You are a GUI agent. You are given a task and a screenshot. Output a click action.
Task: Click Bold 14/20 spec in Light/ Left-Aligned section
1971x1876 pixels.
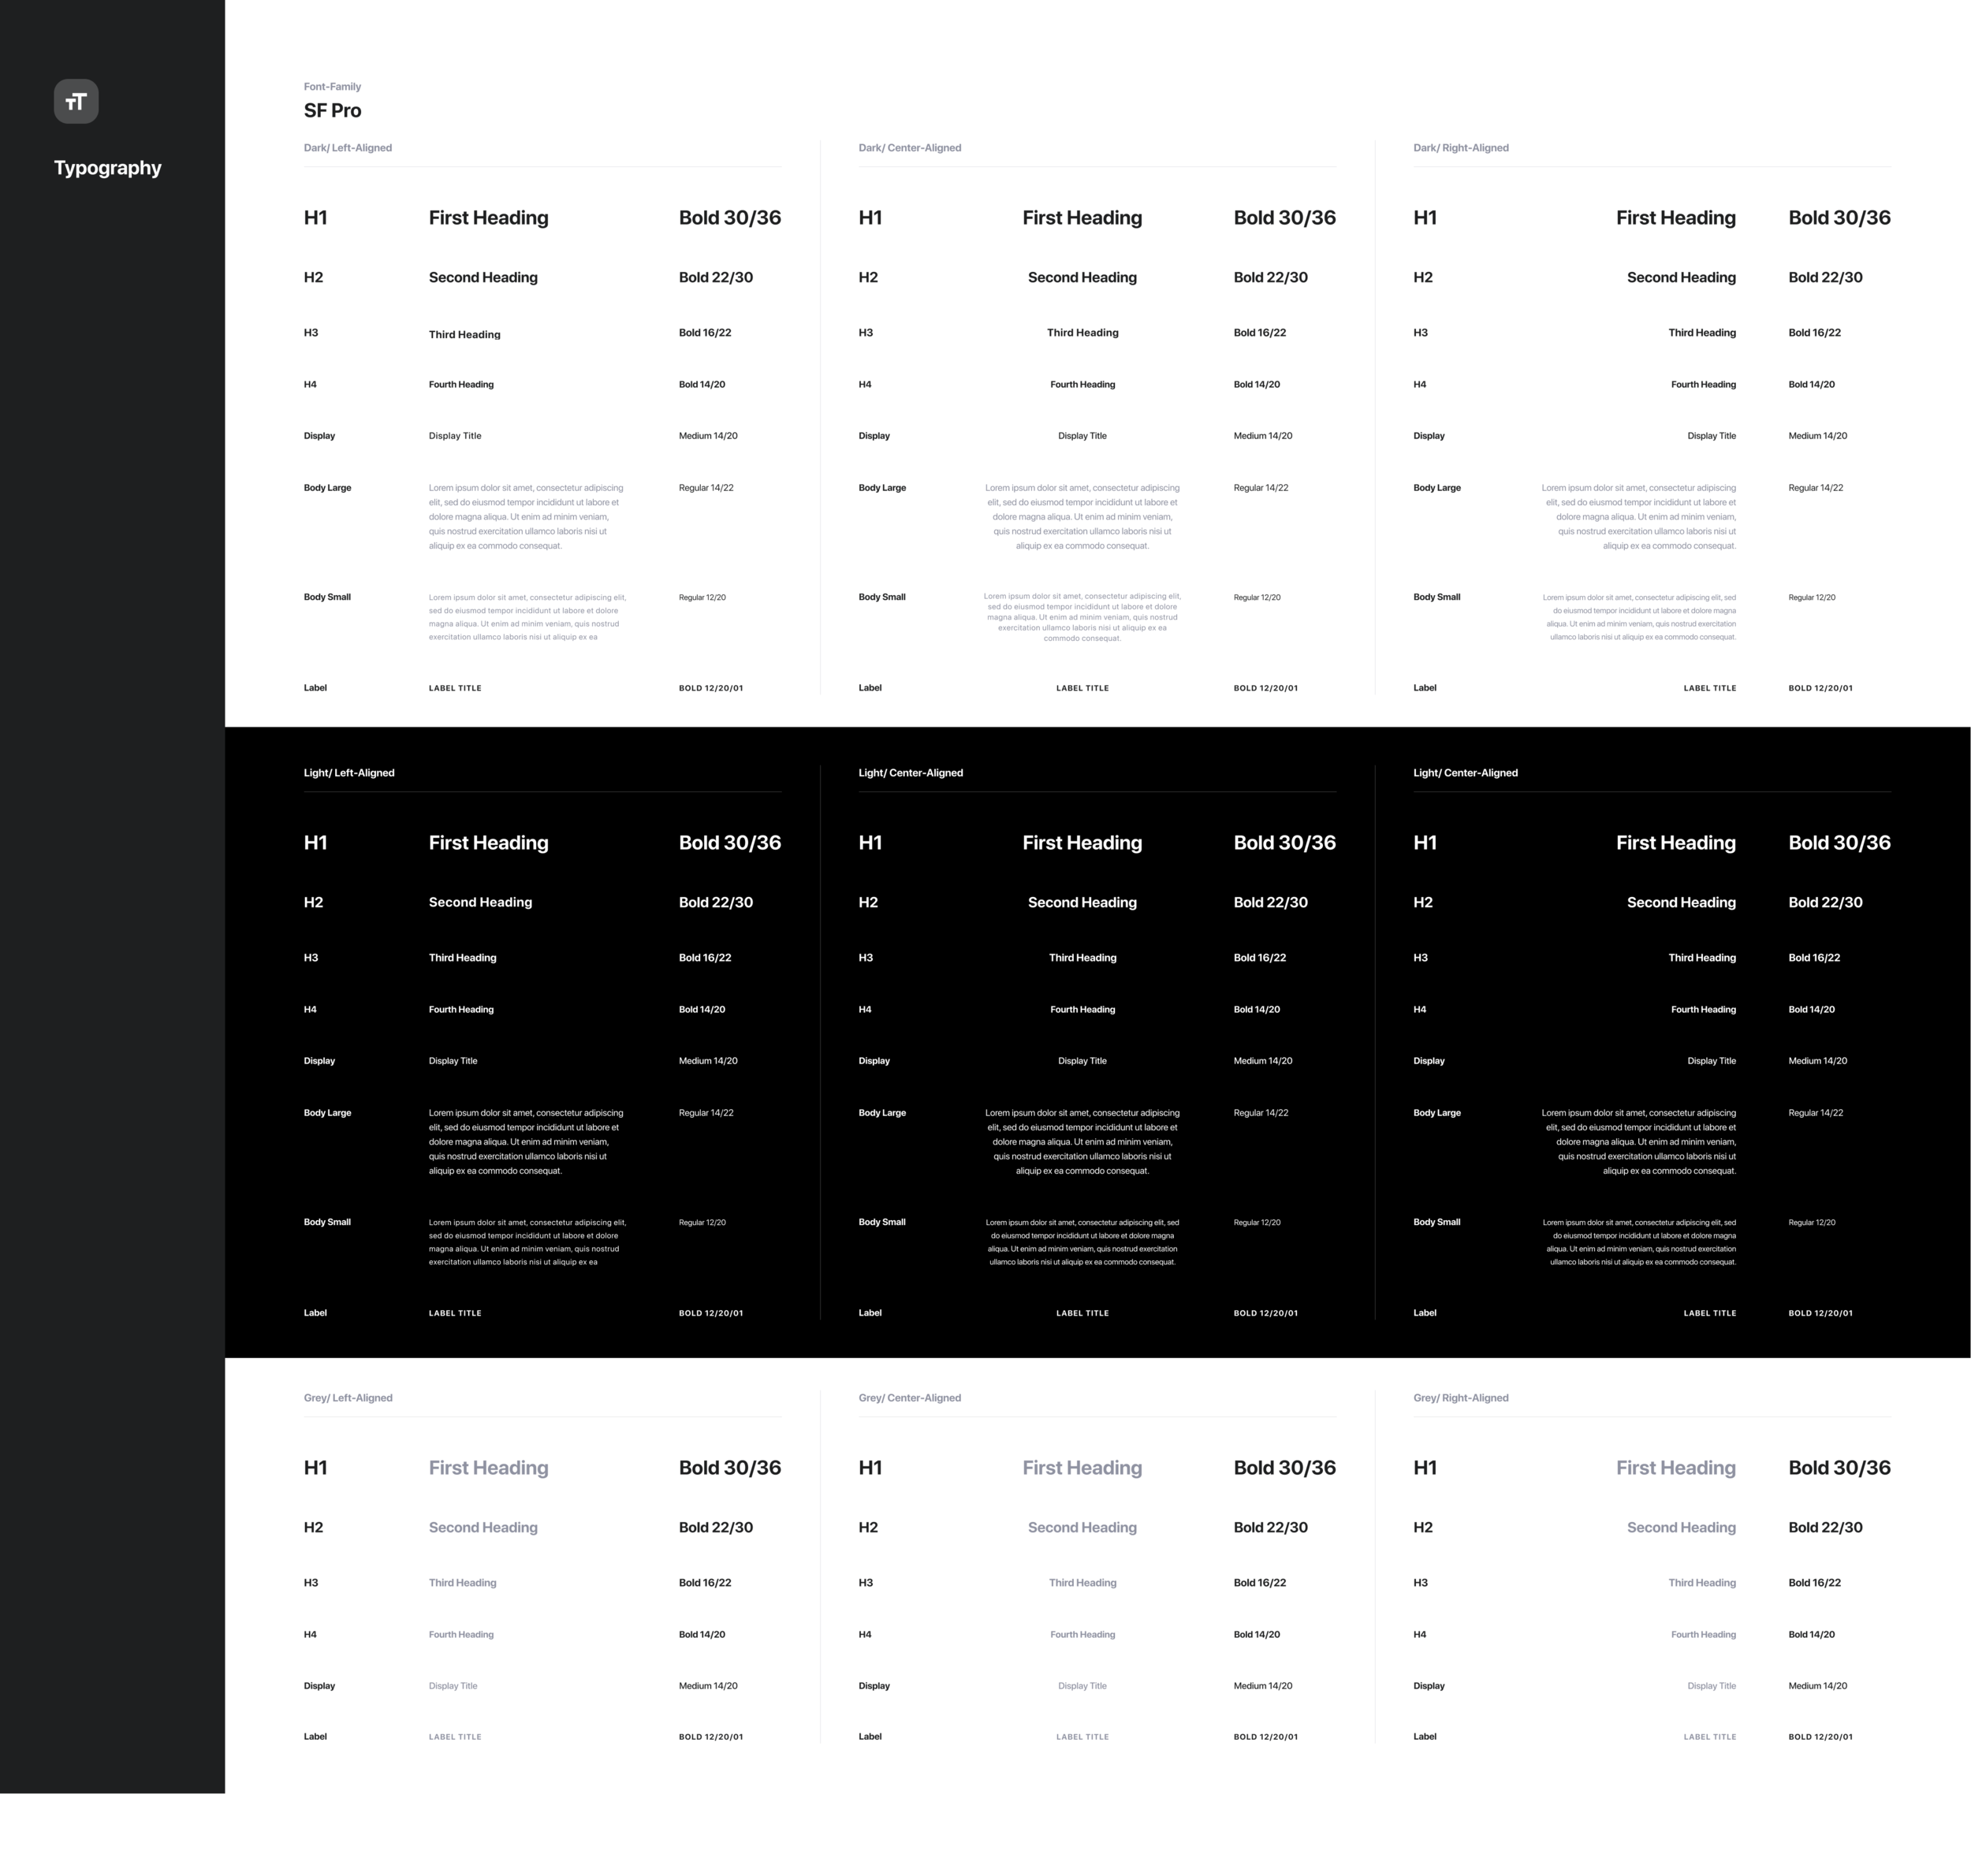[702, 1010]
